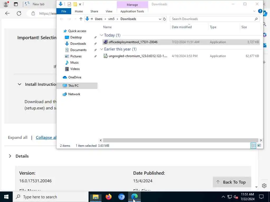The image size is (270, 202).
Task: Click the Edge browser back arrow
Action: [7, 13]
